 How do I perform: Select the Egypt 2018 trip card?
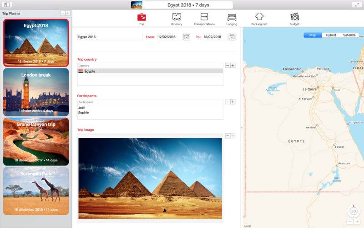point(36,43)
